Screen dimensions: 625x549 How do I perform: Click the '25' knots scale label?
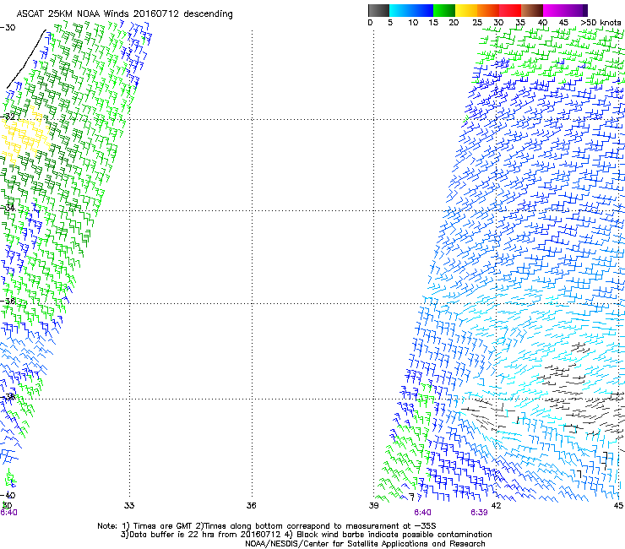coord(477,23)
